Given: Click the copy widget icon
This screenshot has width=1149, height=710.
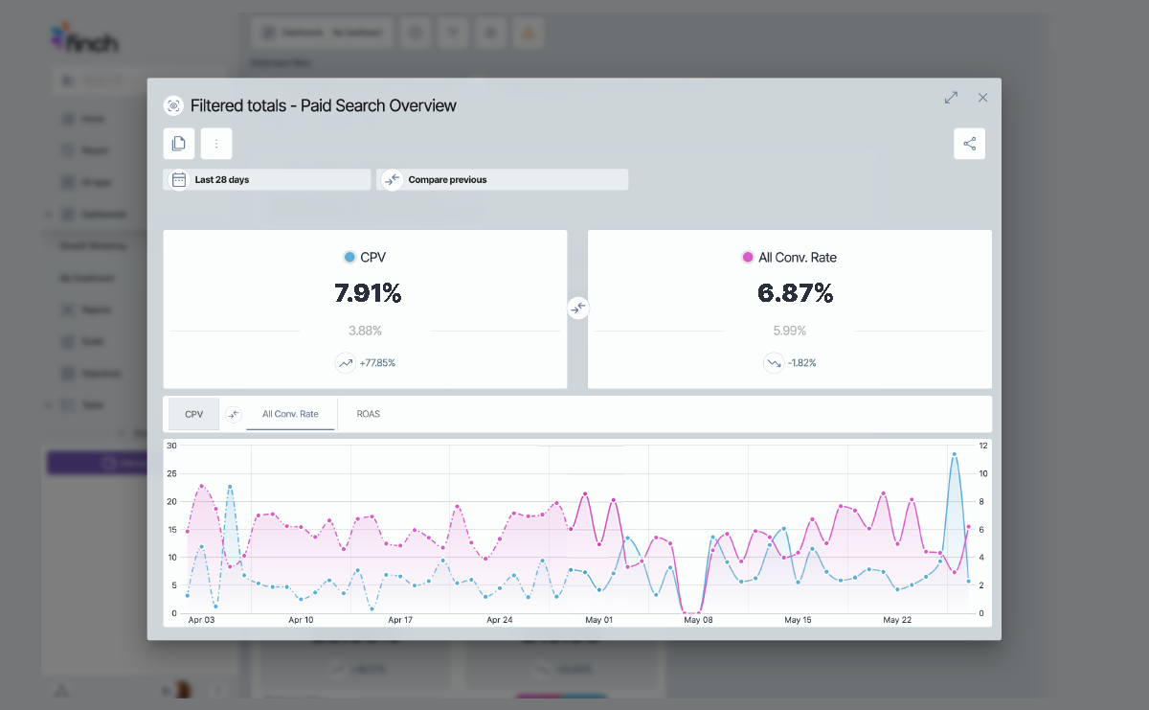Looking at the screenshot, I should [179, 144].
